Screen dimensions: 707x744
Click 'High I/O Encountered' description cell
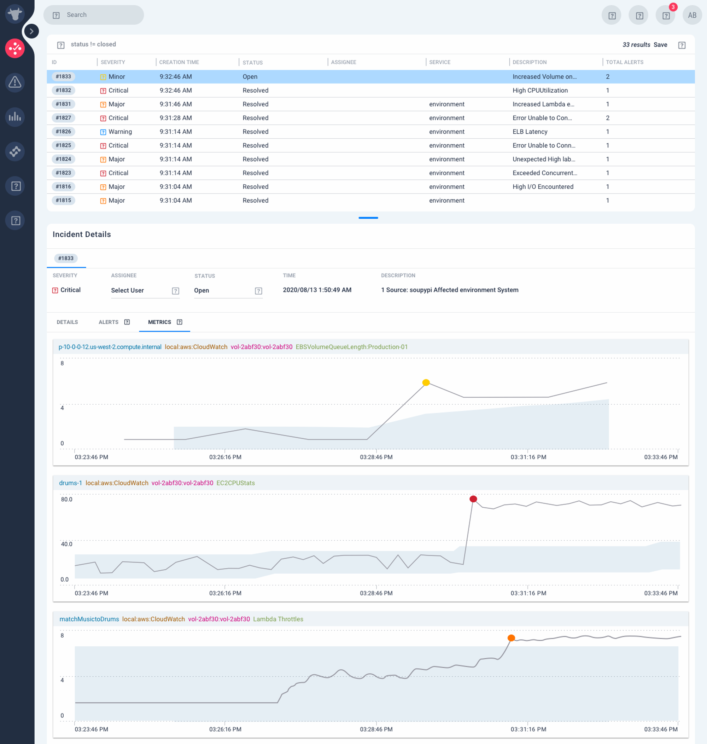point(543,187)
